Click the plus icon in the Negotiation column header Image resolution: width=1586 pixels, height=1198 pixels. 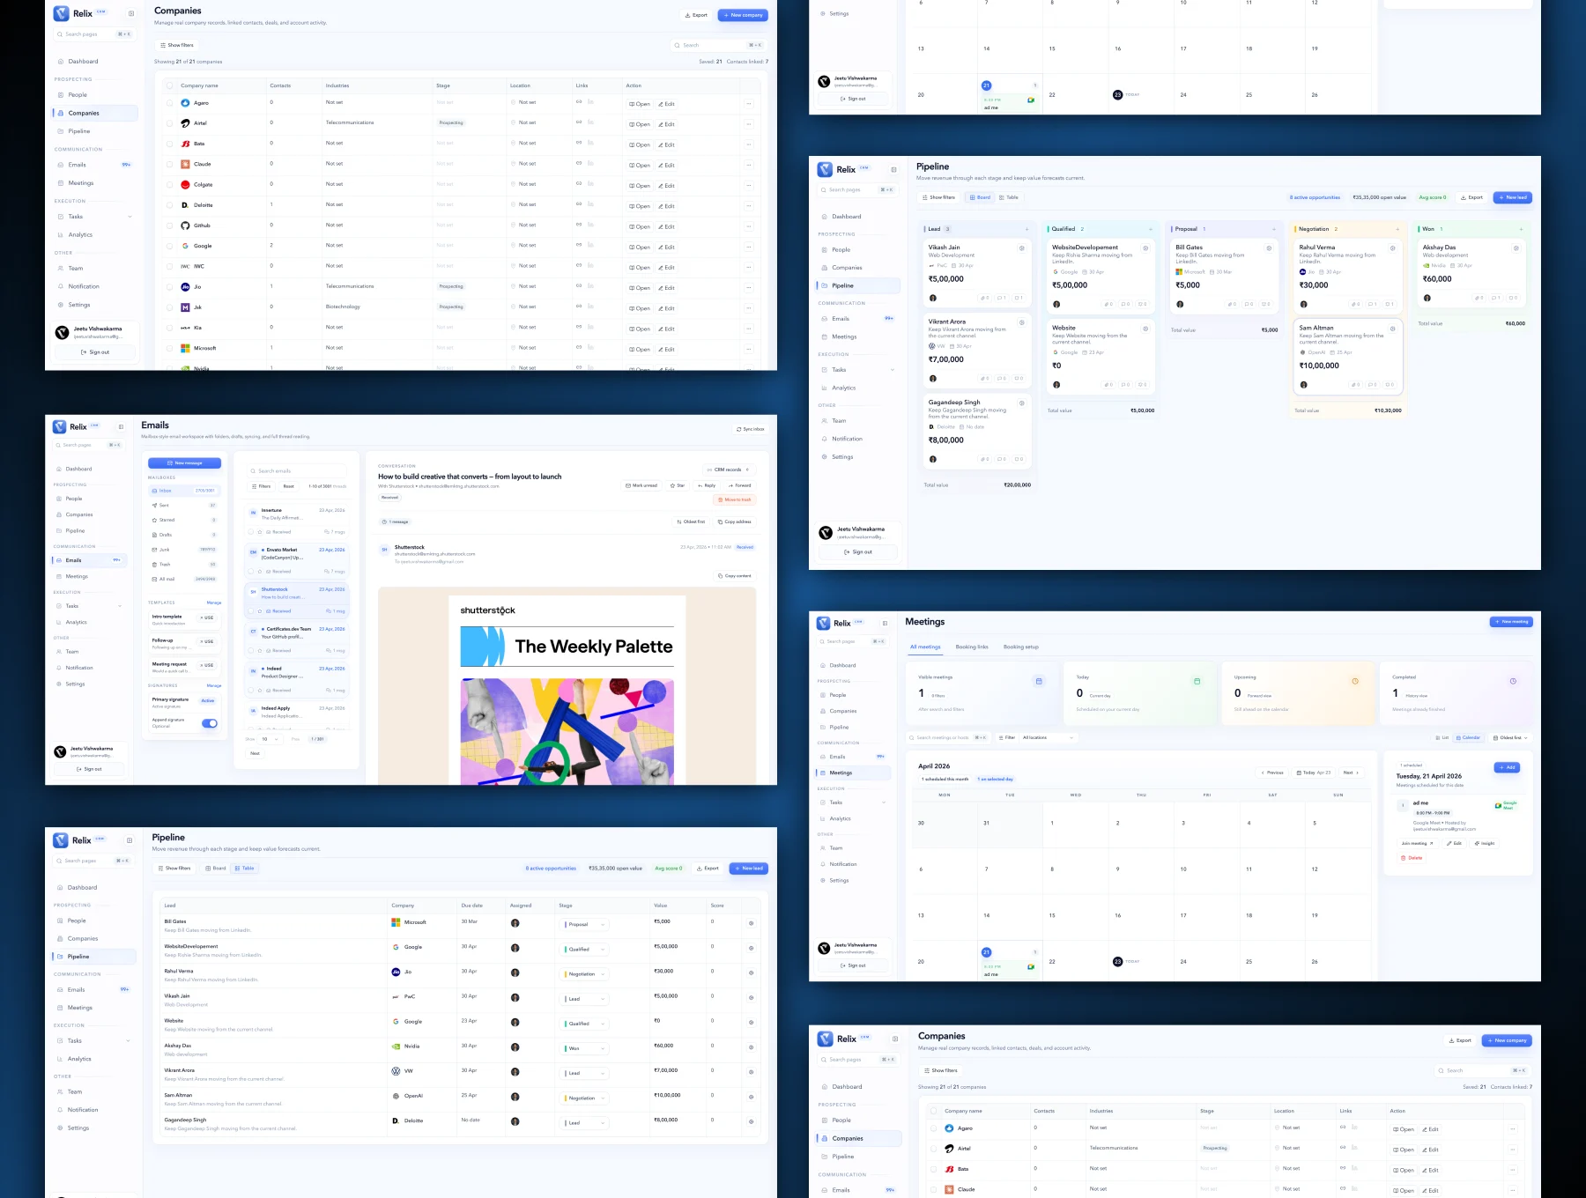[1397, 229]
